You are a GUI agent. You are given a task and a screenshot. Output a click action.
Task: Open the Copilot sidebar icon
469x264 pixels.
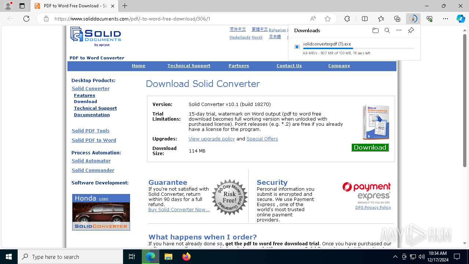pyautogui.click(x=461, y=19)
